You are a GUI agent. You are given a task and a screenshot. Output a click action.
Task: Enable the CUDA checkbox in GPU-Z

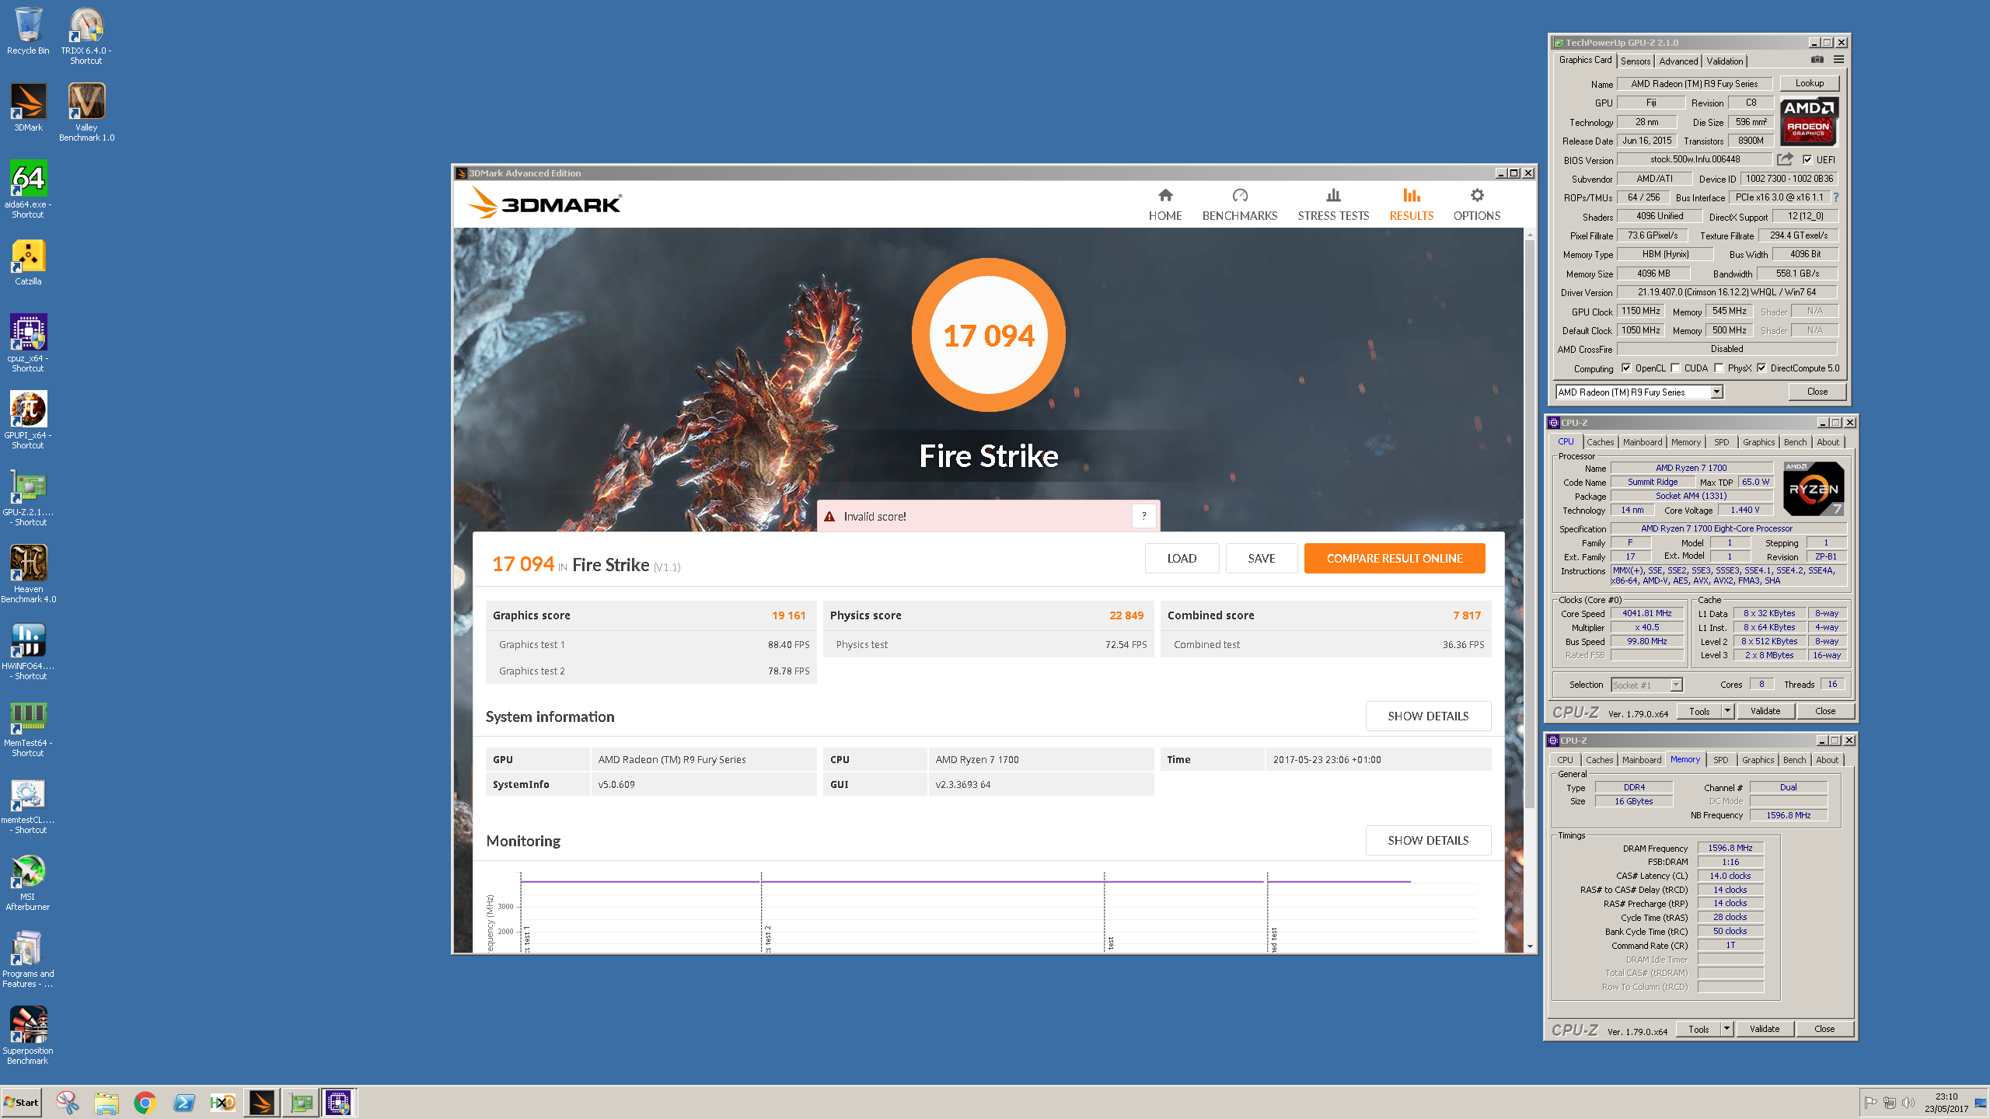coord(1676,368)
